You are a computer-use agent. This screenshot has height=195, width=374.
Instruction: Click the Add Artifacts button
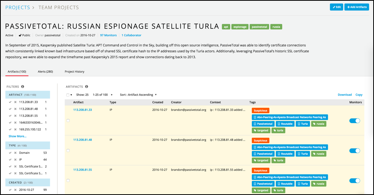[356, 7]
